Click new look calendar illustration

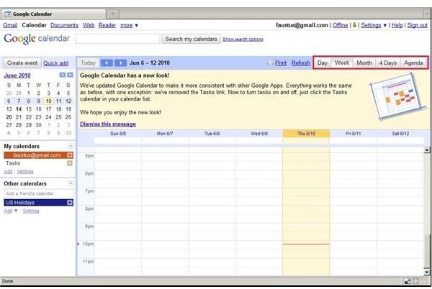pyautogui.click(x=398, y=96)
